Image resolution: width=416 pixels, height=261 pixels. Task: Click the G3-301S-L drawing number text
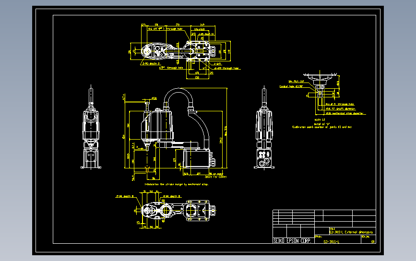(x=332, y=242)
